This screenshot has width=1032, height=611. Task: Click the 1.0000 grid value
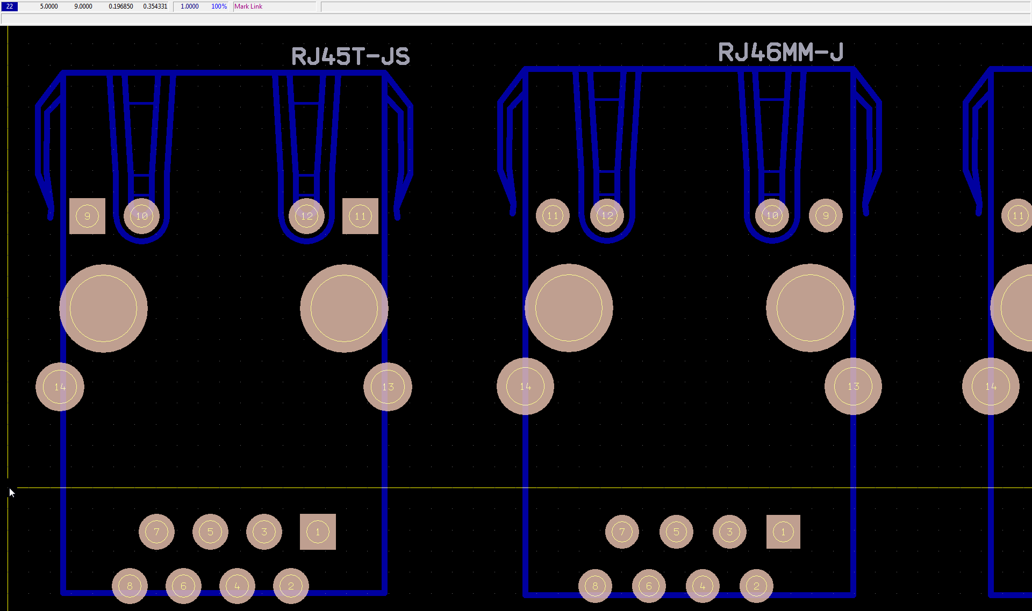[190, 6]
